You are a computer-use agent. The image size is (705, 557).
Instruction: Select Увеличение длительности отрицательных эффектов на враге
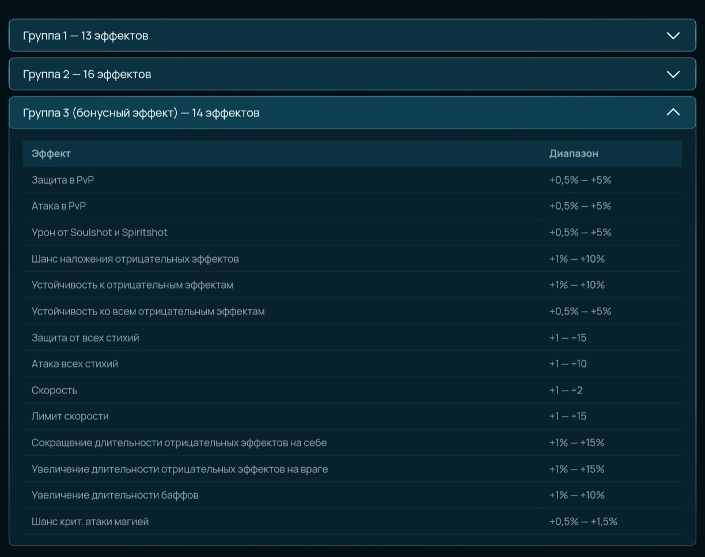coord(180,469)
